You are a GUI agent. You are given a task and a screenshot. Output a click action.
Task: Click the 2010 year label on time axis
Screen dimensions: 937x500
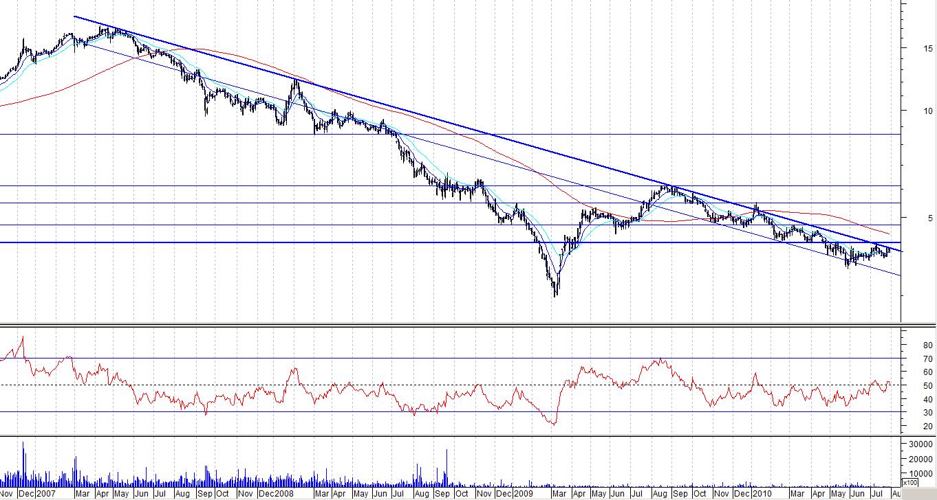pos(762,493)
